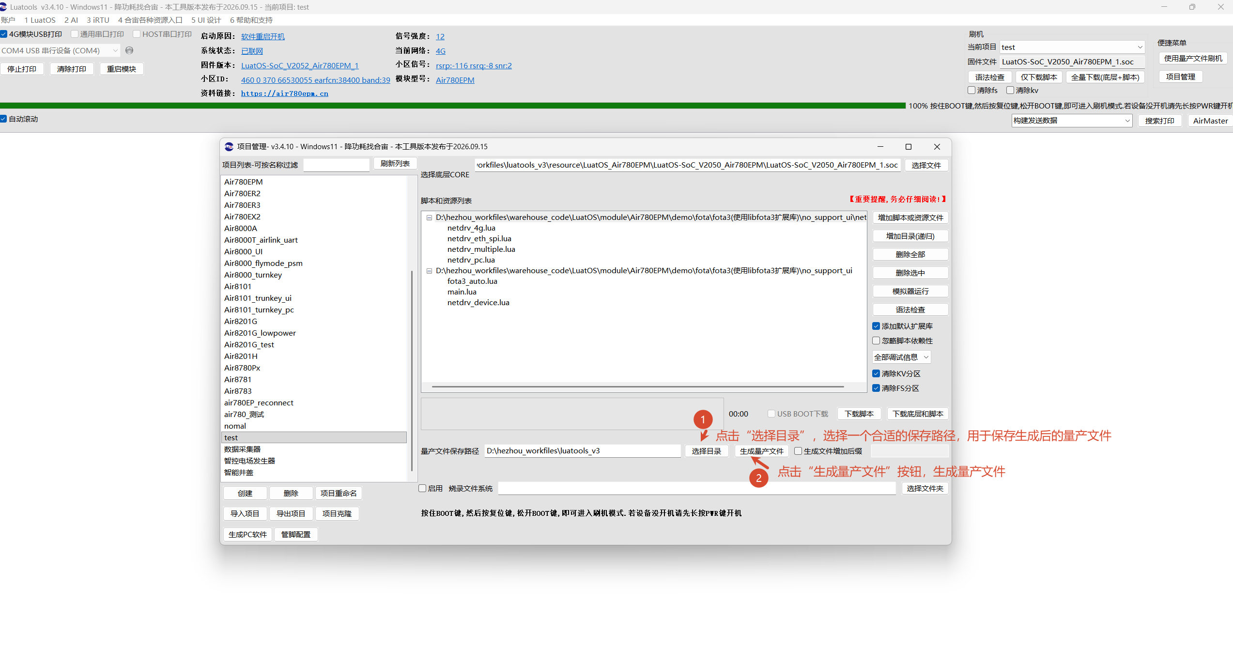Click horizontal scrollbar of script resource list
This screenshot has width=1233, height=665.
(638, 387)
